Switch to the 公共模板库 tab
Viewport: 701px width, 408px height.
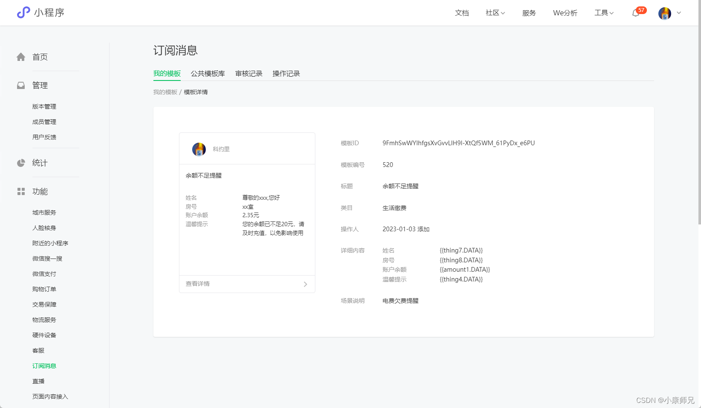coord(208,73)
